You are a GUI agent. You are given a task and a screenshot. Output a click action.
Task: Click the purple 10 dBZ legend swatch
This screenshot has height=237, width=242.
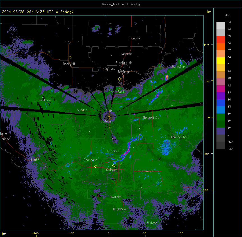click(221, 131)
